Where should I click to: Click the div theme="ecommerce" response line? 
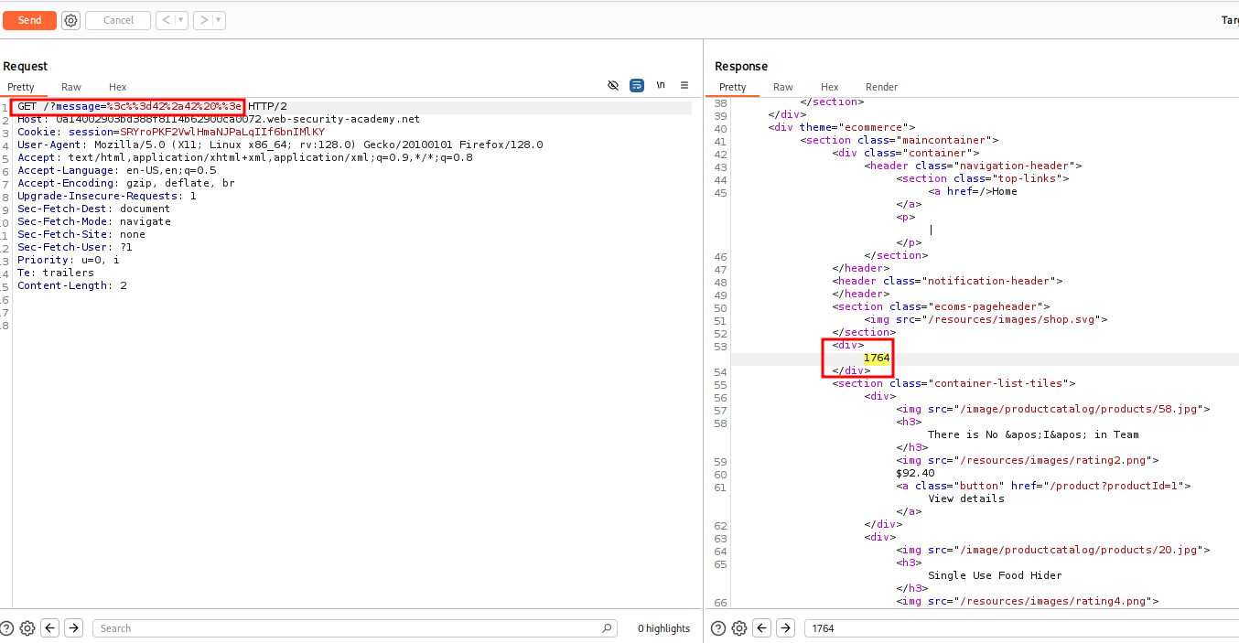pyautogui.click(x=842, y=127)
